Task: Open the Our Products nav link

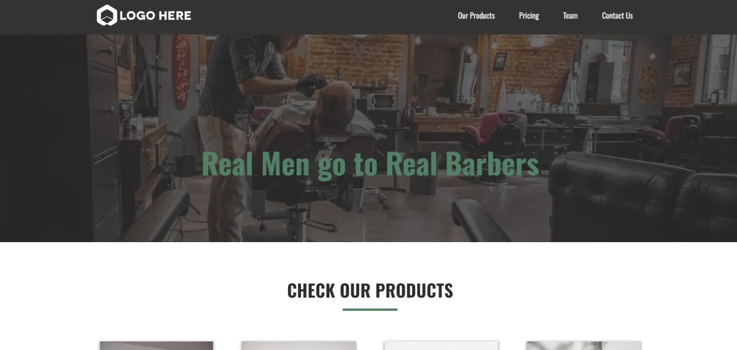Action: click(476, 16)
